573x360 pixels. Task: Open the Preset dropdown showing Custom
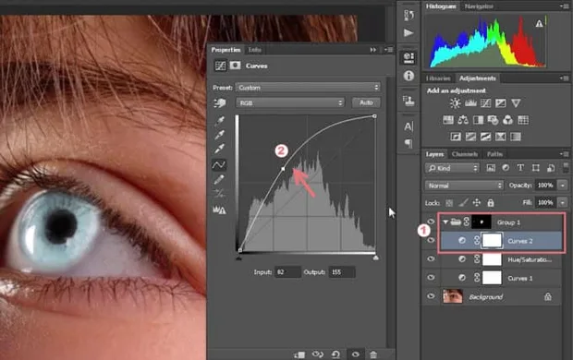point(308,88)
